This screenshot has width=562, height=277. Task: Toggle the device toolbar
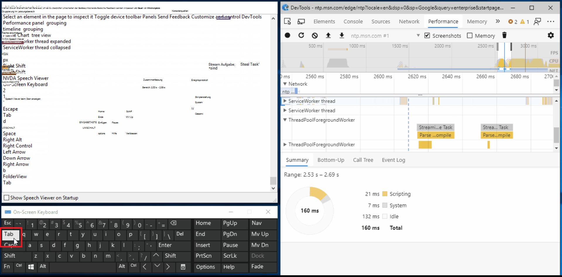(301, 21)
